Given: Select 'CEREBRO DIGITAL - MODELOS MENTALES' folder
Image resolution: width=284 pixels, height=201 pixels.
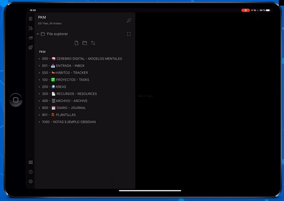Looking at the screenshot, I should pyautogui.click(x=82, y=59).
